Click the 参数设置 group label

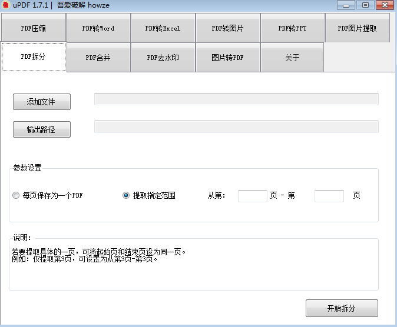click(x=27, y=168)
